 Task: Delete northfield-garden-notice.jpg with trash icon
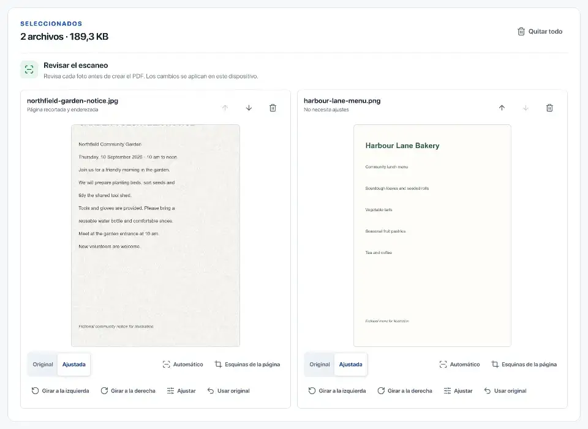[273, 108]
